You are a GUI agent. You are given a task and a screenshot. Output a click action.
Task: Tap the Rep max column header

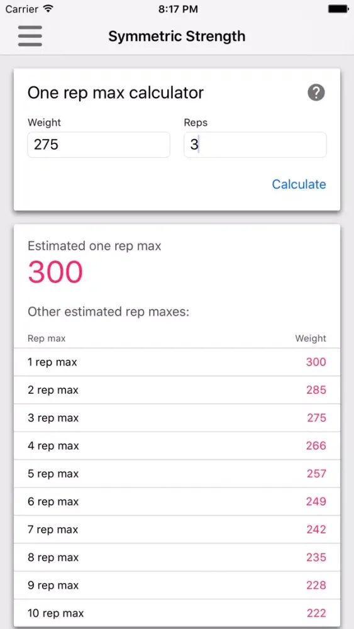[x=47, y=338]
